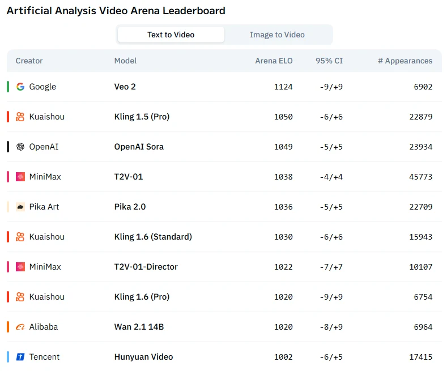Viewport: 447px width, 371px height.
Task: Select the Kling 1.6 (Pro) model name
Action: (142, 297)
